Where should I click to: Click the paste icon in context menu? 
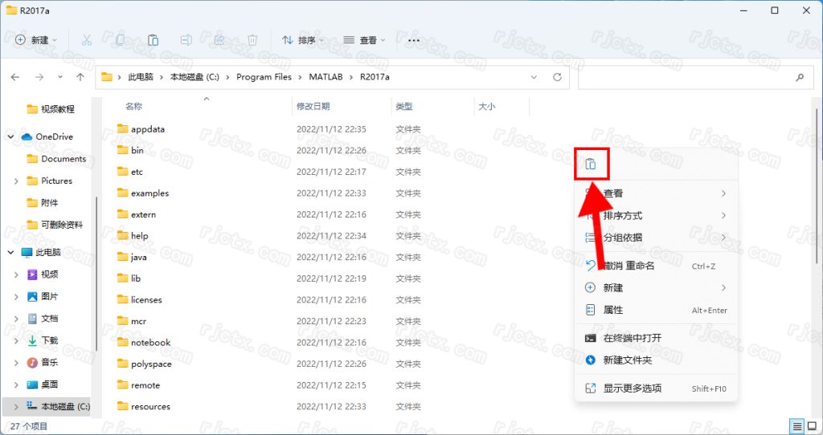pos(591,165)
